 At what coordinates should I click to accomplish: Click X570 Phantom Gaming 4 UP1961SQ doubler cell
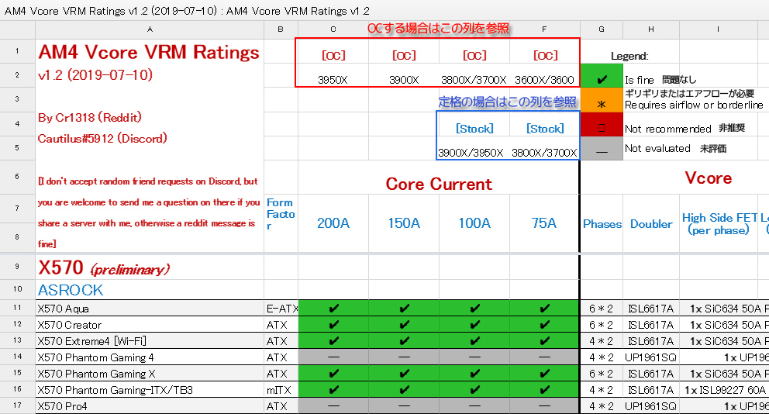pos(651,357)
